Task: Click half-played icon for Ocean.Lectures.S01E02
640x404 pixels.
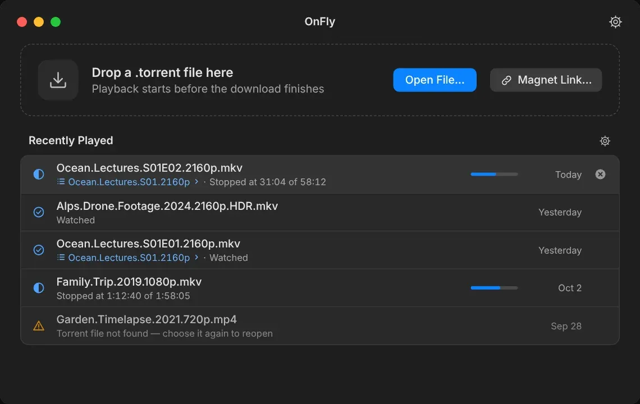Action: [x=39, y=175]
